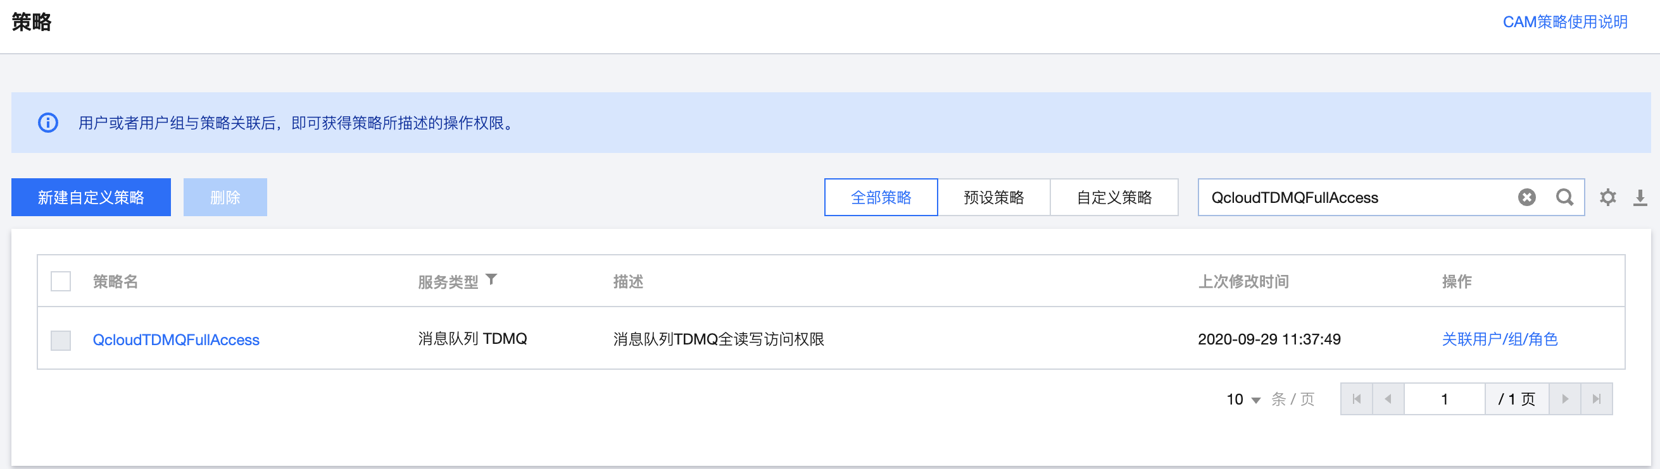Clear the search field text
1660x469 pixels.
pos(1526,197)
